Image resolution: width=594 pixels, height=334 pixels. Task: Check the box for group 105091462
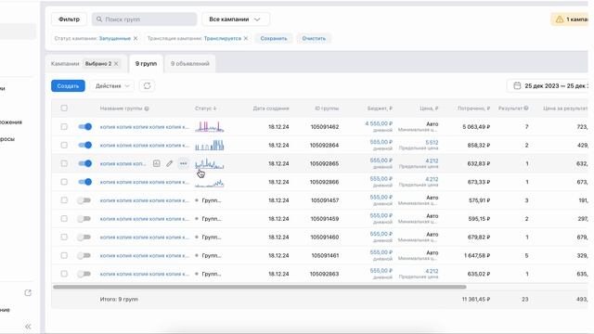click(x=64, y=127)
